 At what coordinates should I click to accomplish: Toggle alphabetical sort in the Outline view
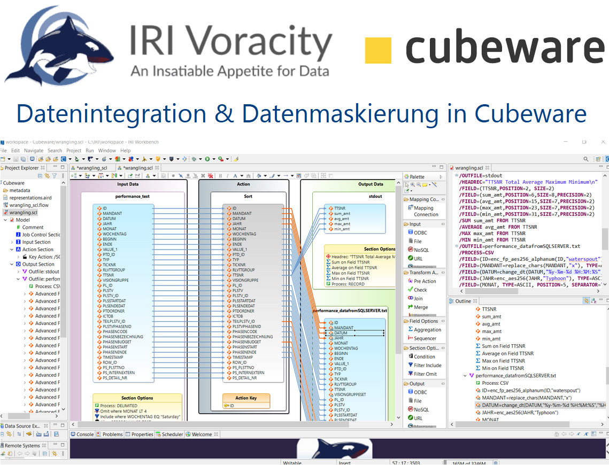tap(593, 301)
